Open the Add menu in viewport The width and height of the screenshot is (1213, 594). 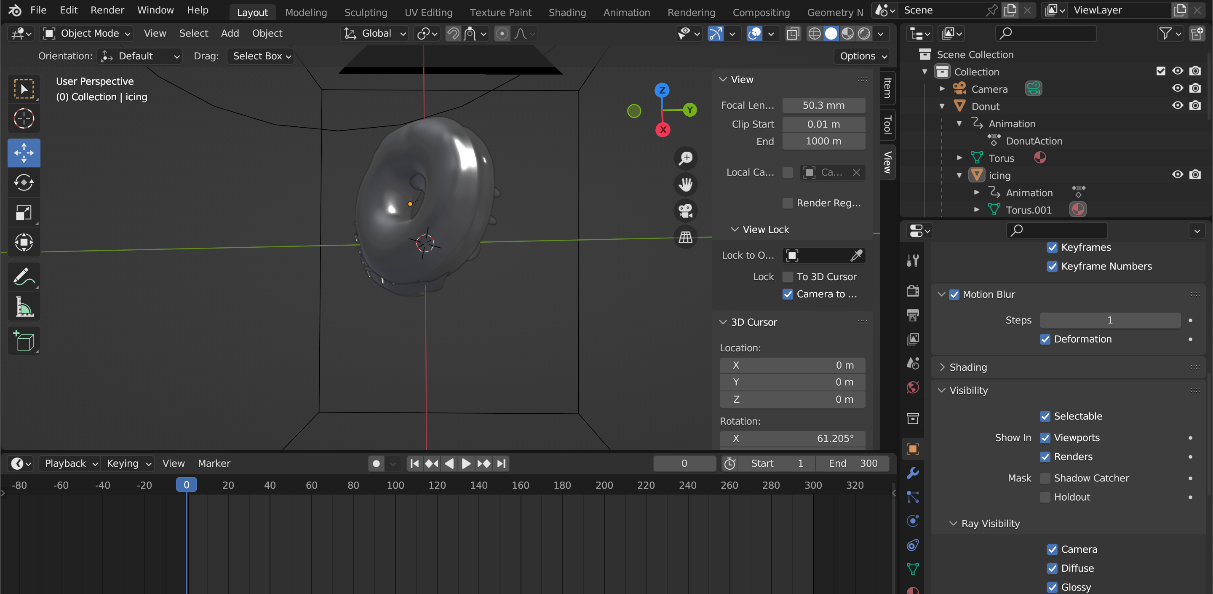(230, 33)
